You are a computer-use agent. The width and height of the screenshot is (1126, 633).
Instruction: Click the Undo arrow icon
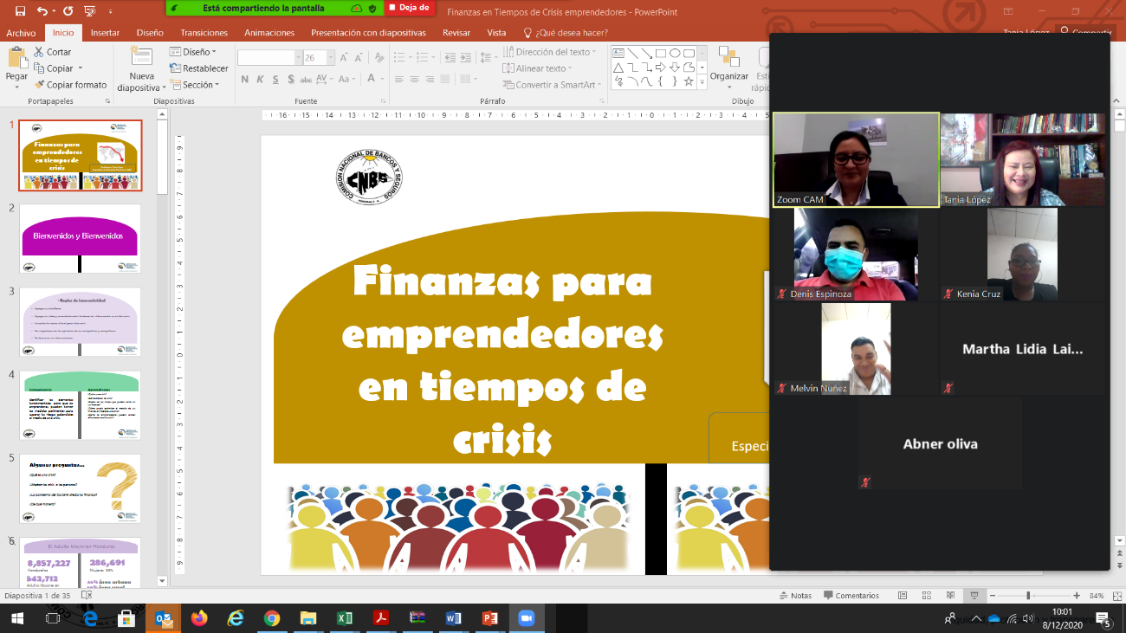tap(43, 11)
